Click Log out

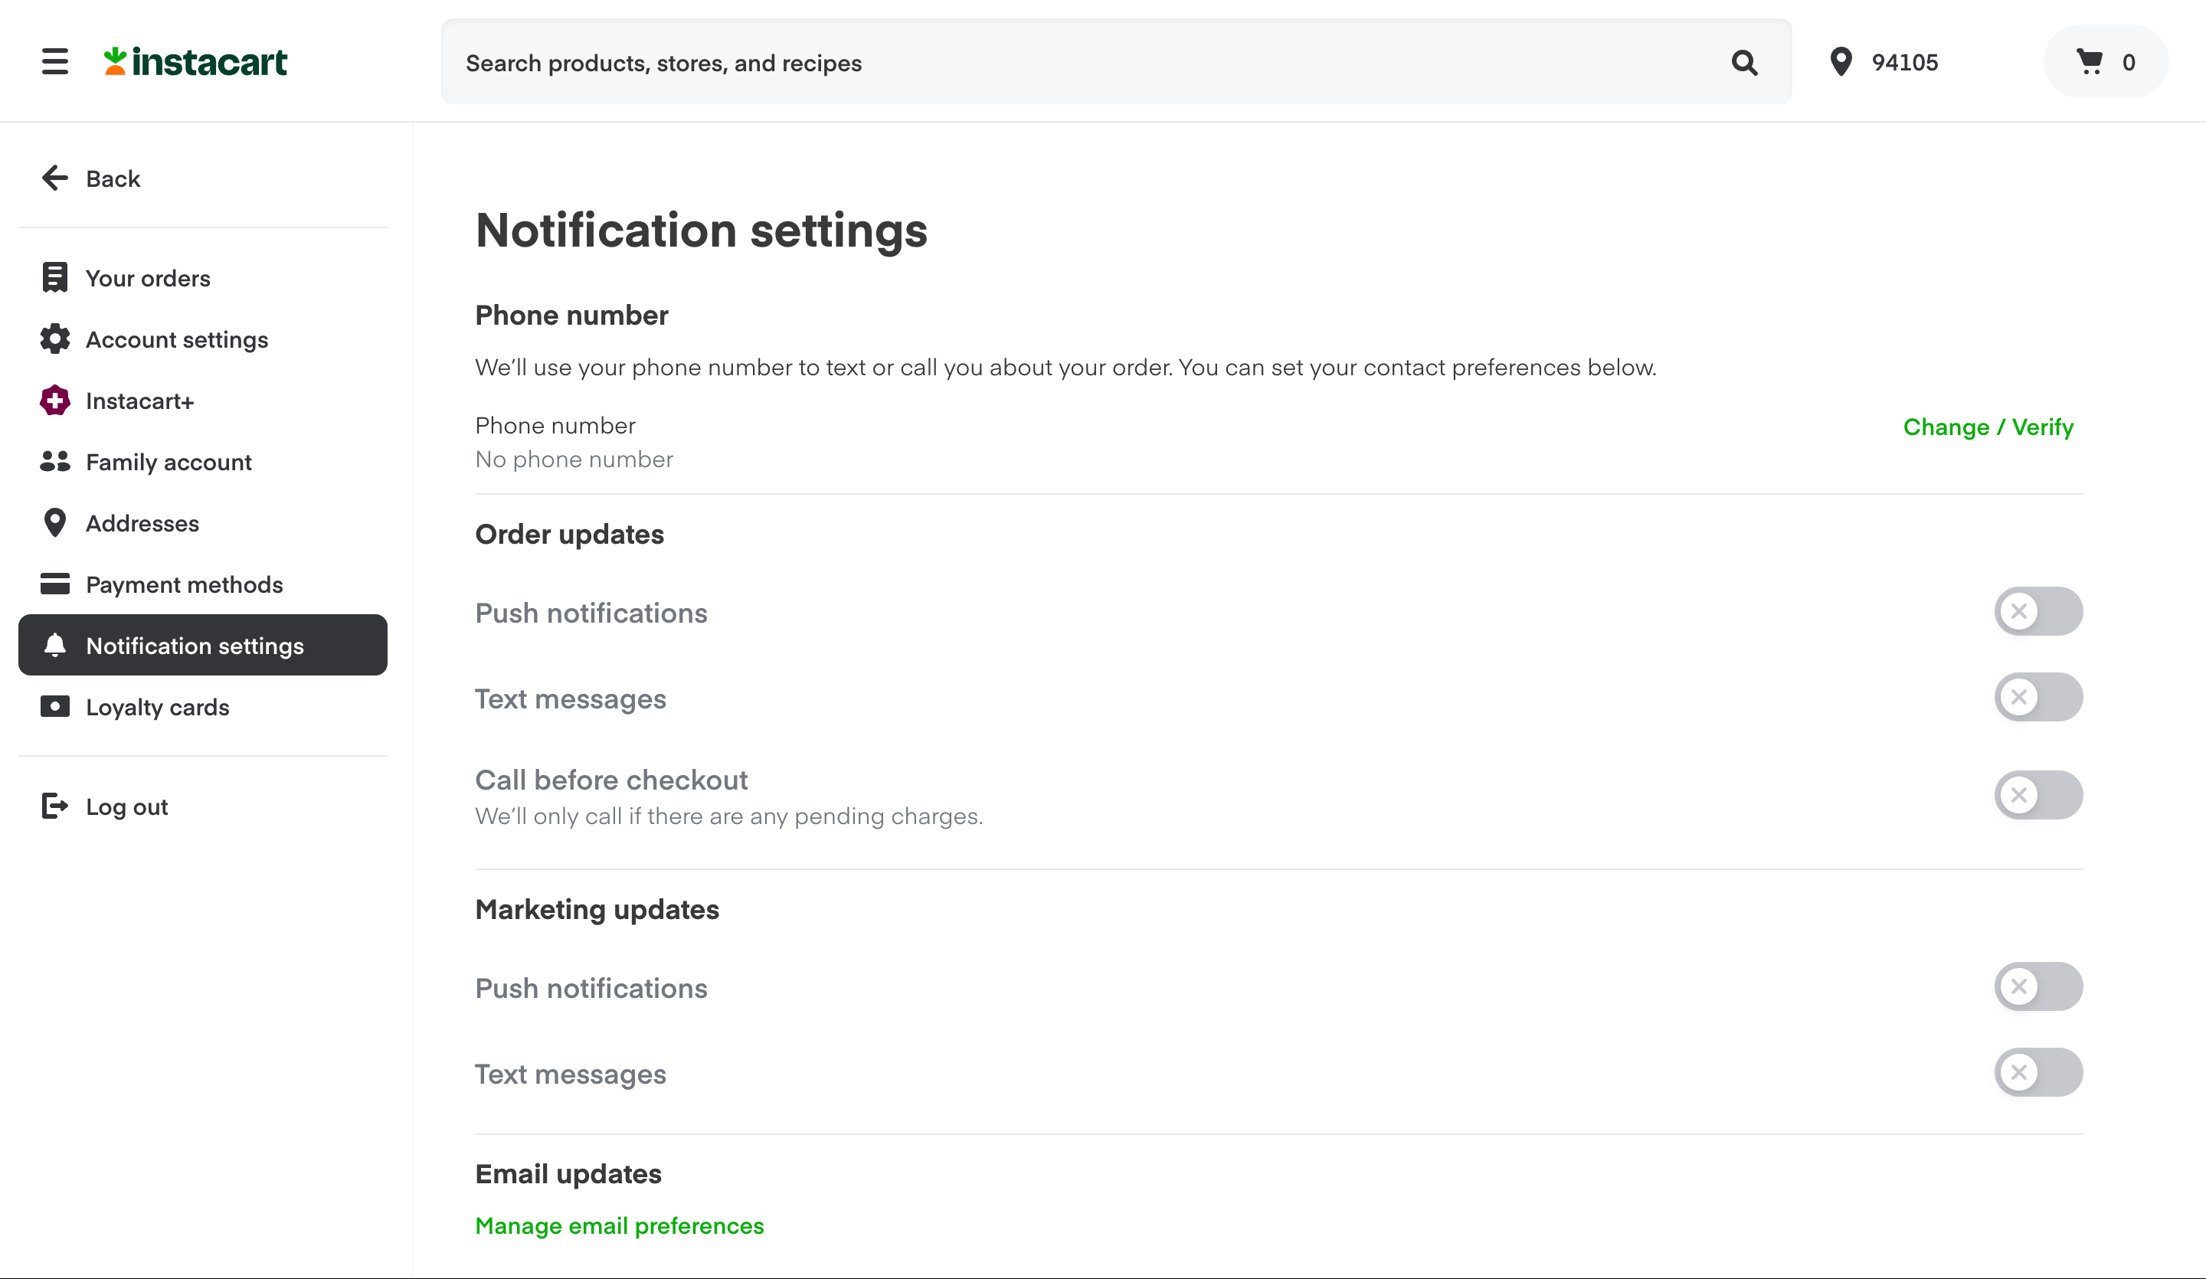(203, 806)
